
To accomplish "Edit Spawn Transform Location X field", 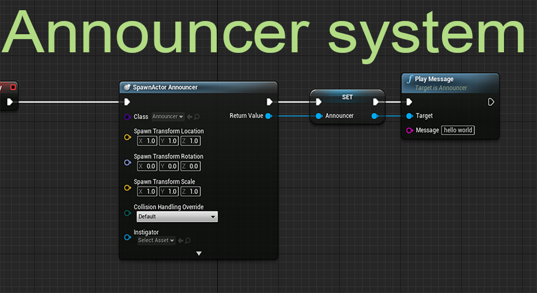I will [147, 140].
